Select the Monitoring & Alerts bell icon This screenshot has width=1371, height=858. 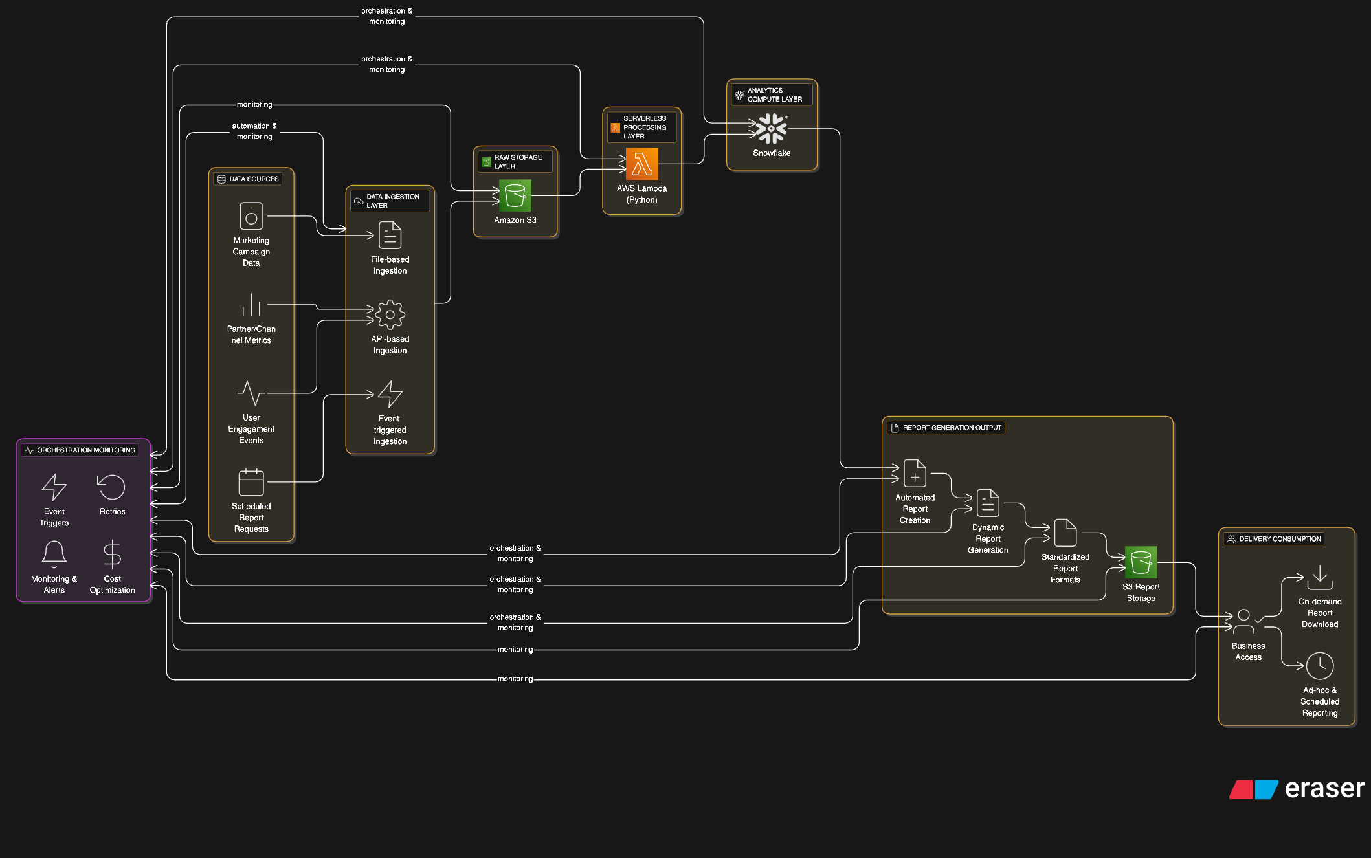coord(54,555)
